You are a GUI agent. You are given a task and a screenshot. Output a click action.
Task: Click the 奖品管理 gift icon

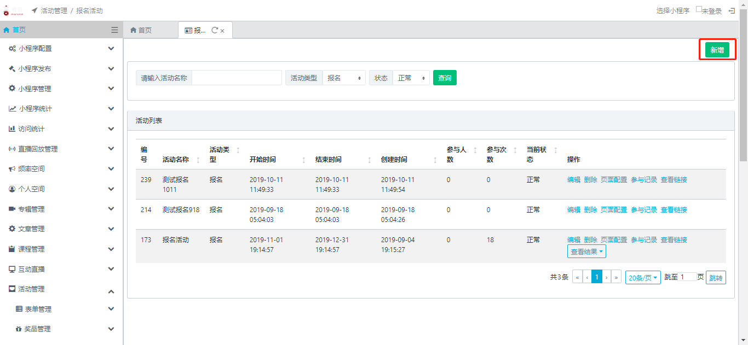click(x=19, y=329)
